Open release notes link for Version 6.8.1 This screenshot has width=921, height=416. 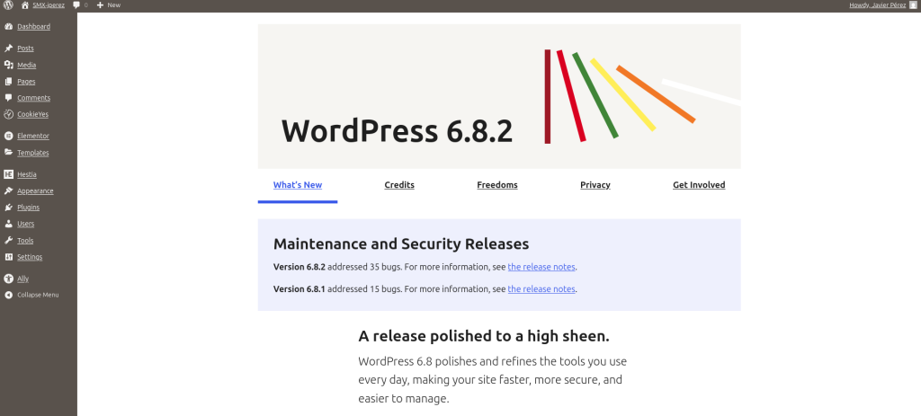pos(541,289)
